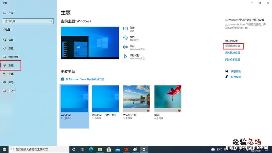Click the 锁屏界面 icon in sidebar

click(x=4, y=57)
